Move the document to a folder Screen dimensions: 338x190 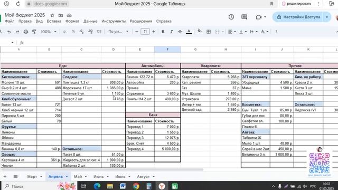click(61, 15)
